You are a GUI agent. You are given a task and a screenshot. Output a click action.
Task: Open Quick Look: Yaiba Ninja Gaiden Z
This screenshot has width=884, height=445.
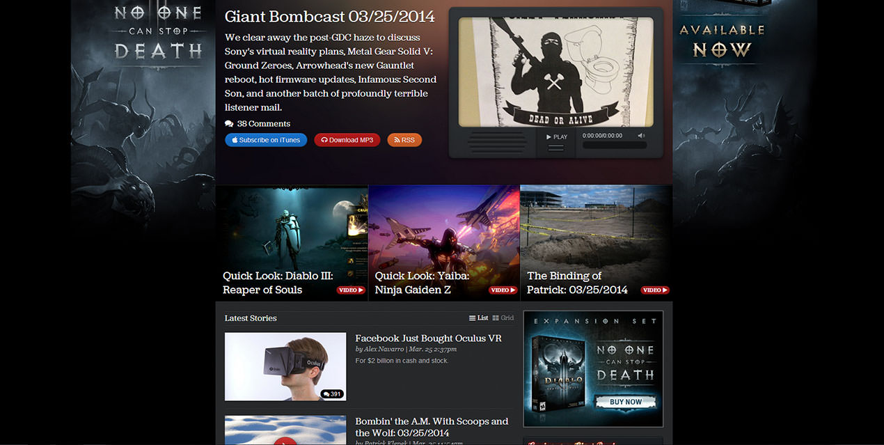point(423,283)
